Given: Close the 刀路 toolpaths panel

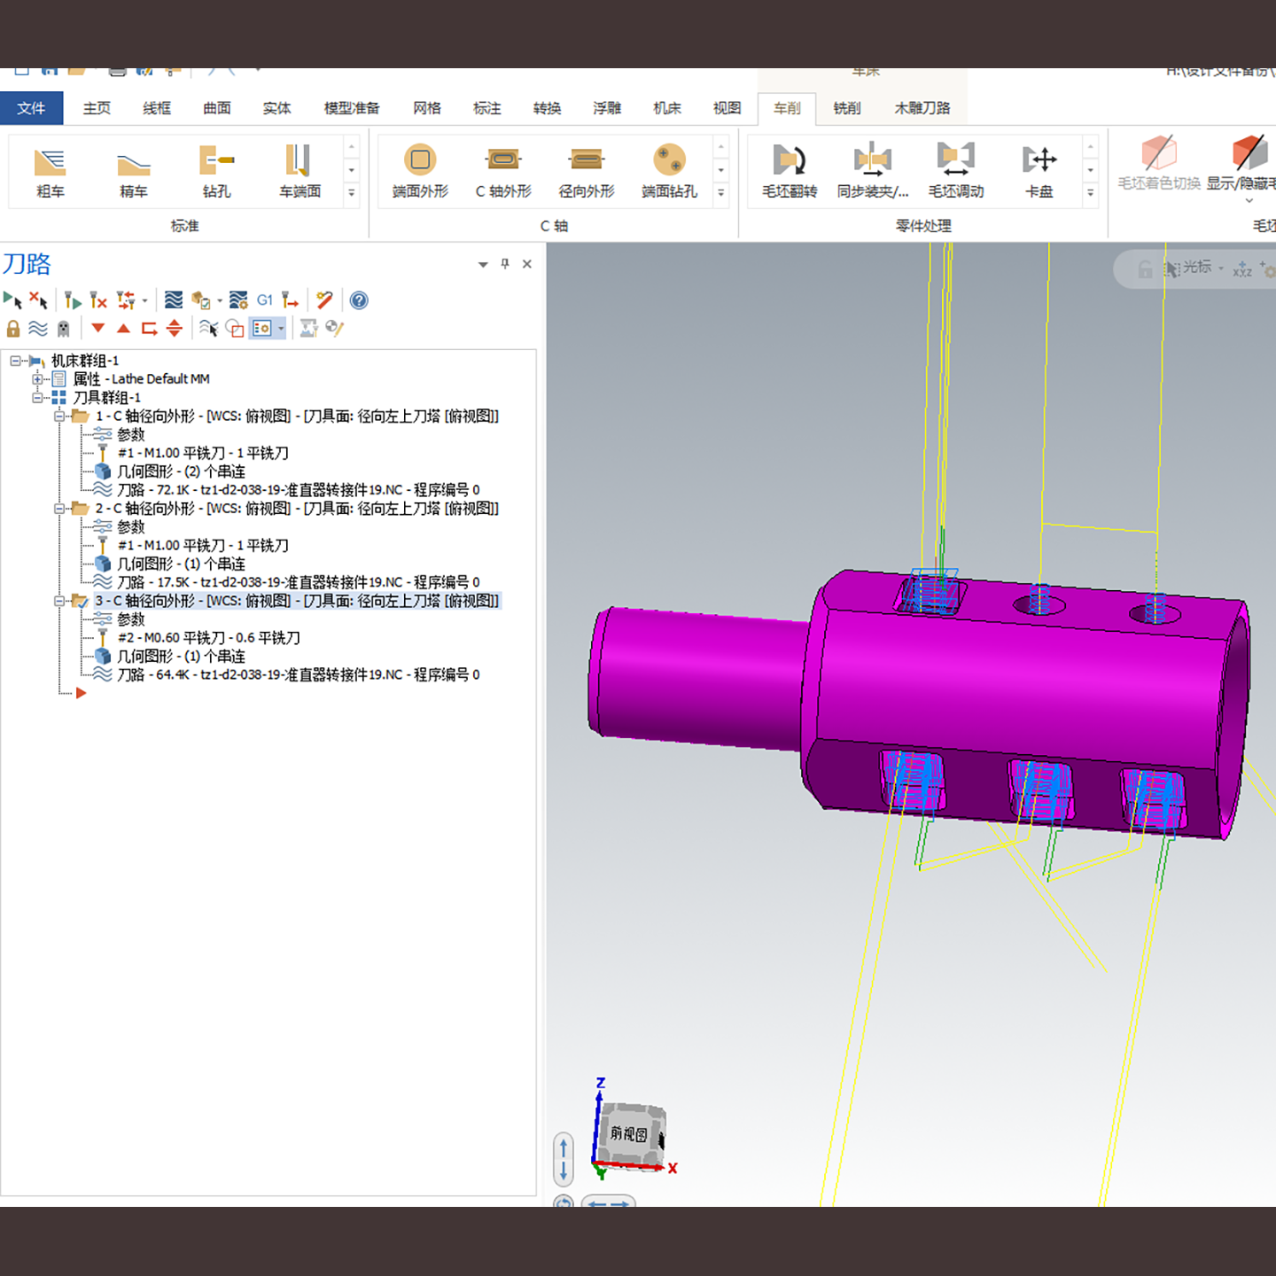Looking at the screenshot, I should pos(527,264).
